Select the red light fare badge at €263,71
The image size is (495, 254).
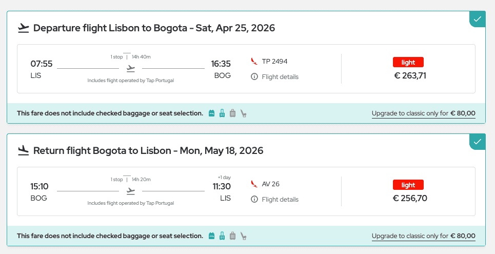[x=408, y=63]
